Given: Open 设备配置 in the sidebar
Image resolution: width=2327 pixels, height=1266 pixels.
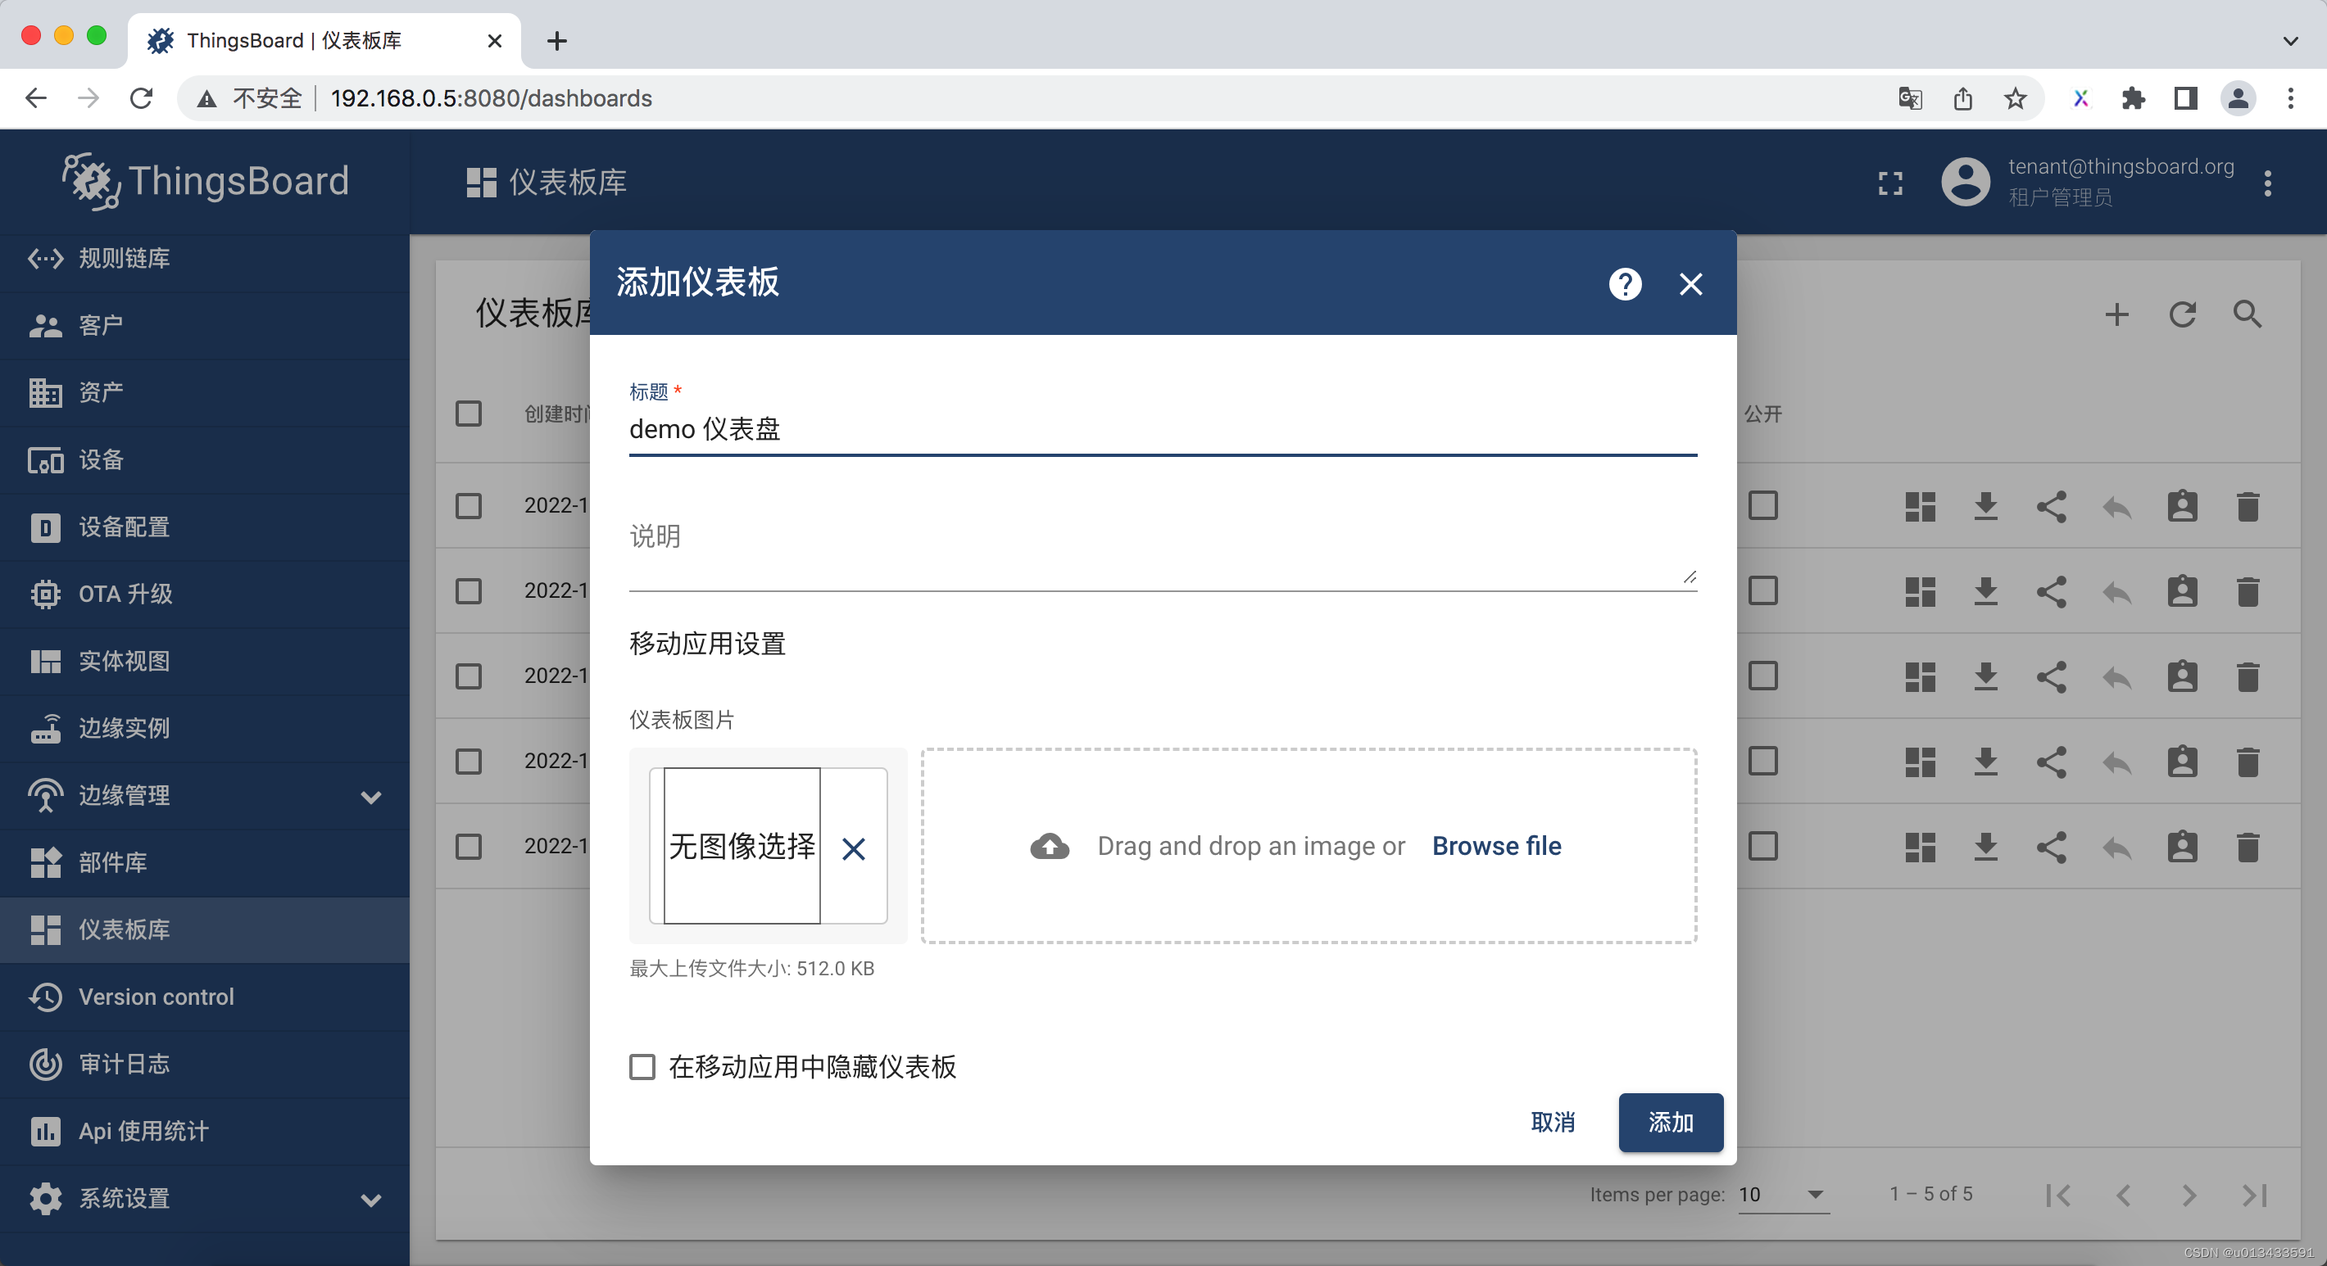Looking at the screenshot, I should click(x=204, y=527).
